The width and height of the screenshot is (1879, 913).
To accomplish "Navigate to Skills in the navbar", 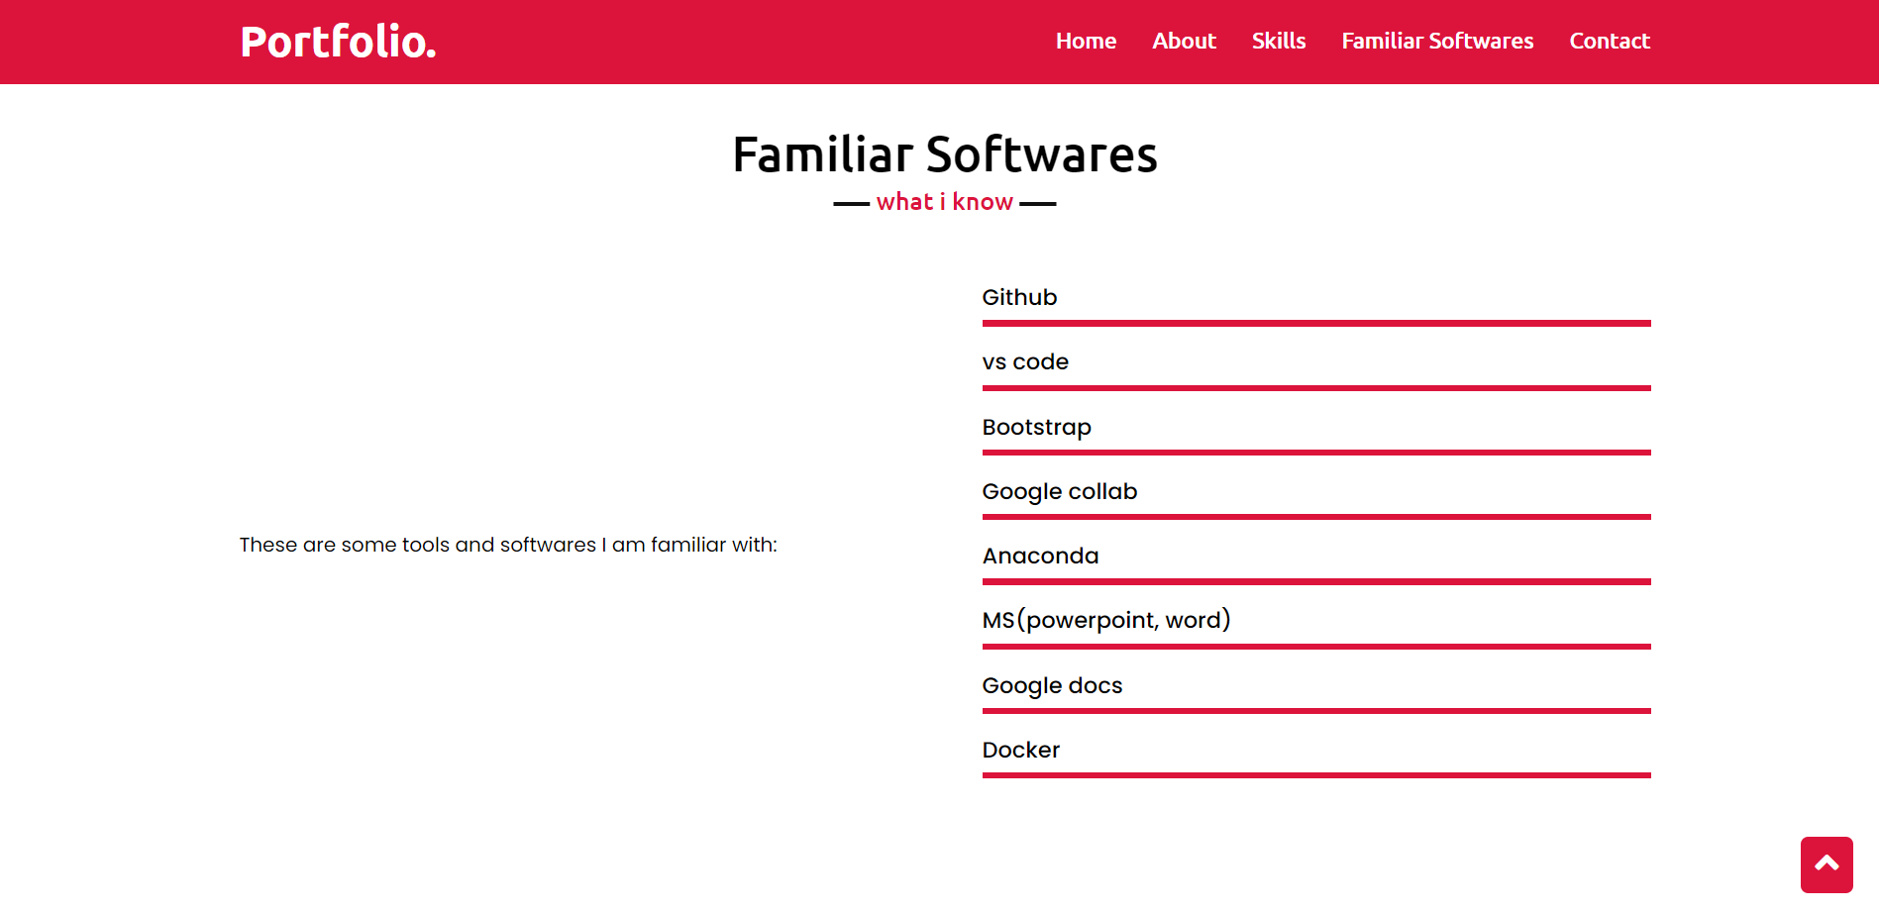I will tap(1279, 41).
